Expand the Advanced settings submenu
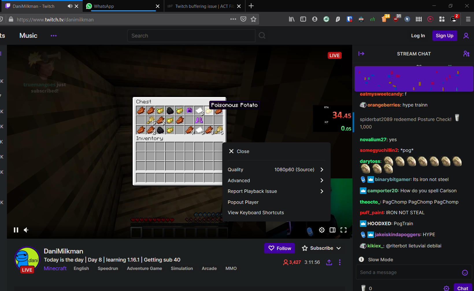Image resolution: width=474 pixels, height=291 pixels. (x=275, y=180)
